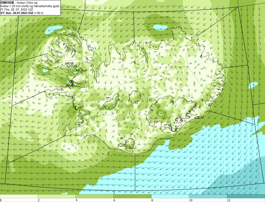Viewport: 265px width, 202px height.
Task: Select the above 12 m/s dark teal swatch
Action: coord(246,196)
